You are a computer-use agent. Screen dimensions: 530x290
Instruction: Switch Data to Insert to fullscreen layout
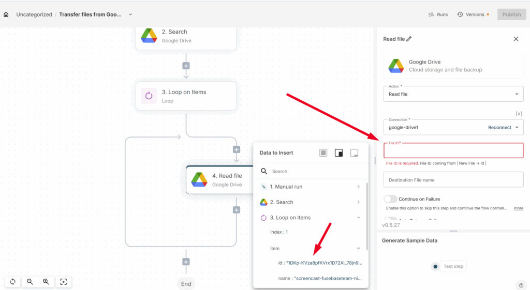323,152
